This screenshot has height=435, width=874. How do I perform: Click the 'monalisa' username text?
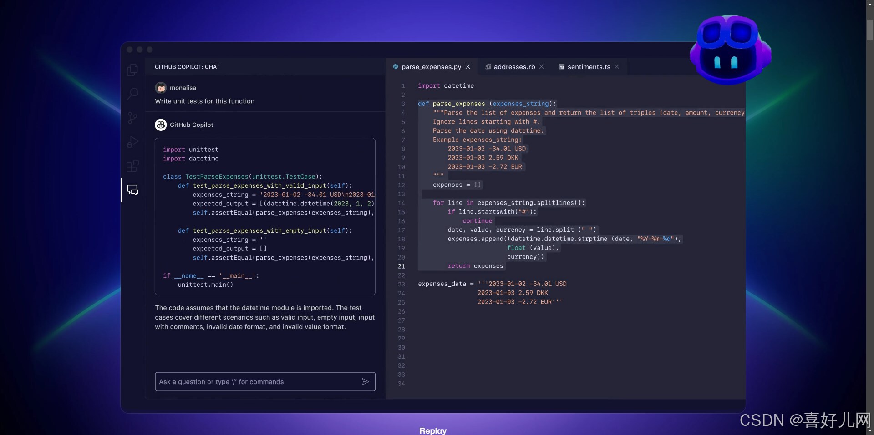pyautogui.click(x=183, y=88)
